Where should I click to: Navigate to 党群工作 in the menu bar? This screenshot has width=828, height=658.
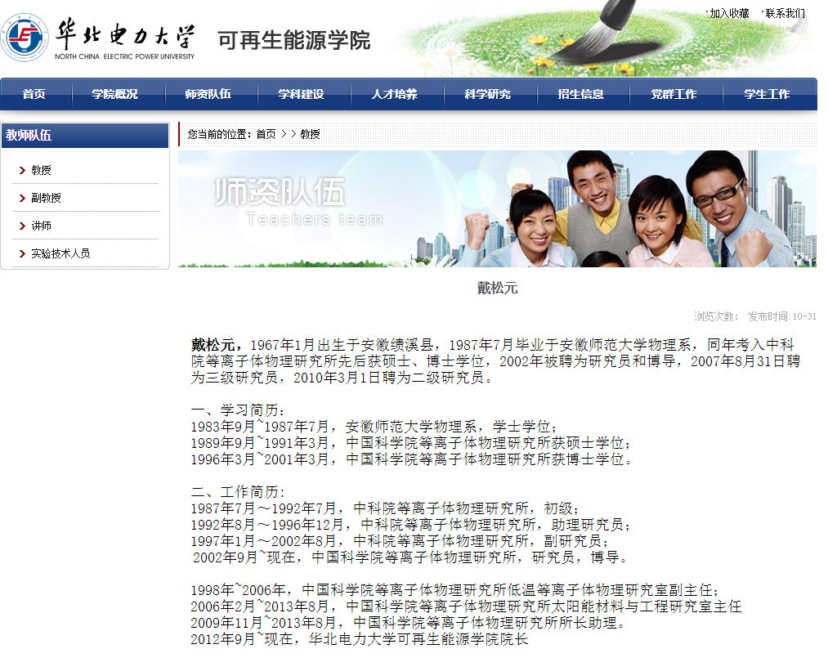674,94
